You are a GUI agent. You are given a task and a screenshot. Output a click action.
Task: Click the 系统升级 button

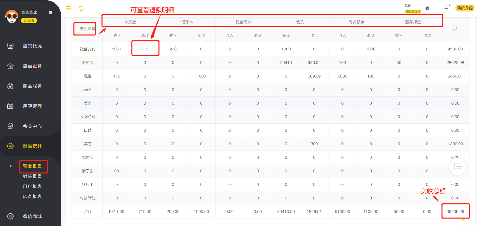coord(465,8)
